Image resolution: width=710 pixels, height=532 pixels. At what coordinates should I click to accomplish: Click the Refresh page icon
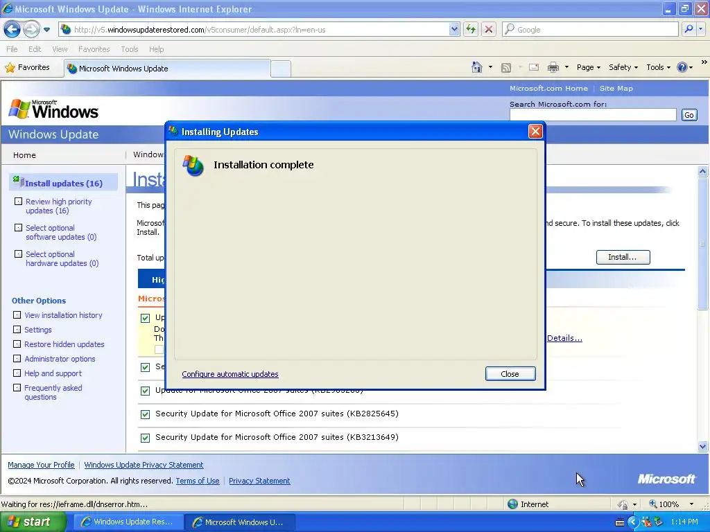point(471,29)
